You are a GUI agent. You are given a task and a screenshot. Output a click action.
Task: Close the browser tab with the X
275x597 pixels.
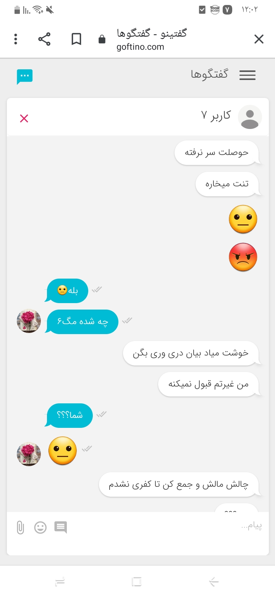click(259, 39)
